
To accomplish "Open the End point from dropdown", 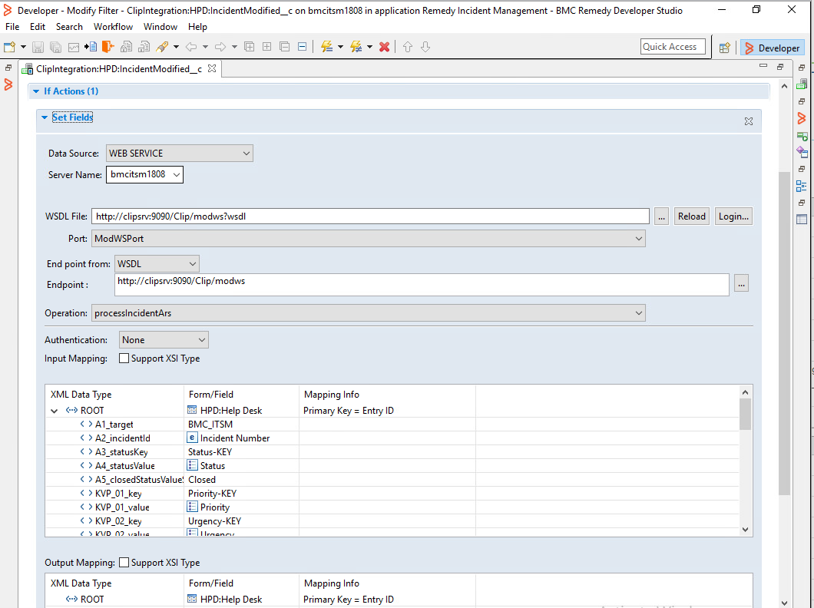I will (x=157, y=264).
